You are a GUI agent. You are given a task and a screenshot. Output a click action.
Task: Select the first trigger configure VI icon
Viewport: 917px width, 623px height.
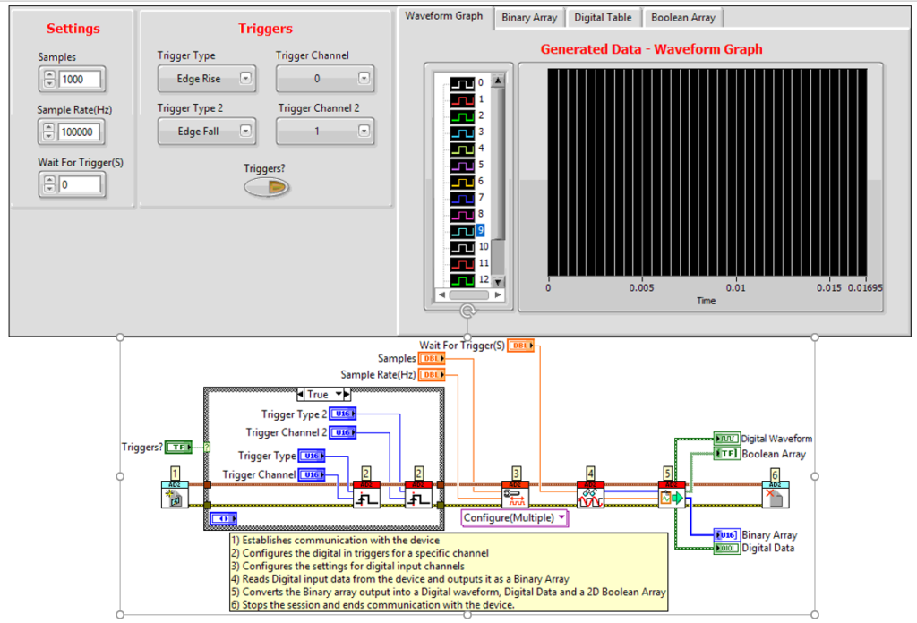(367, 494)
